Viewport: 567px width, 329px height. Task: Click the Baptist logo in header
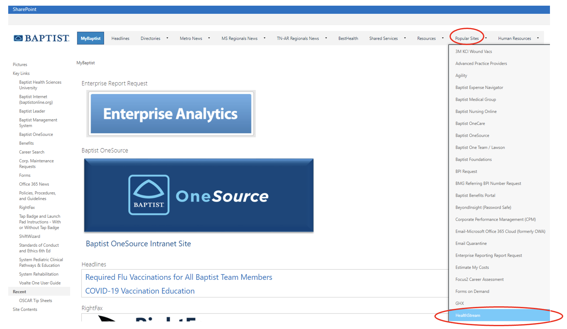coord(41,38)
